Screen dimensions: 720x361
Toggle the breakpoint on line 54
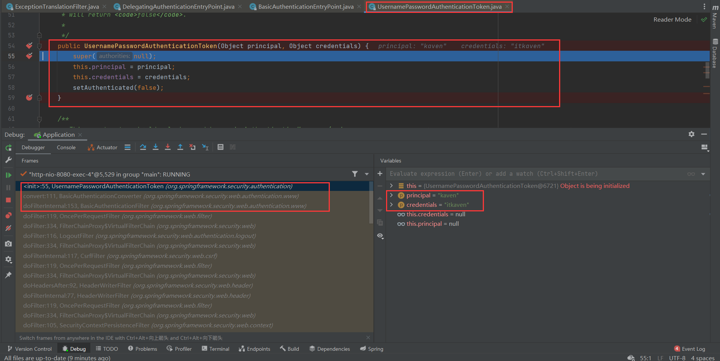[x=29, y=46]
